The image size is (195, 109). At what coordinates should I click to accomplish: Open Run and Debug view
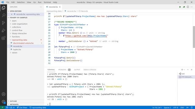(3, 30)
